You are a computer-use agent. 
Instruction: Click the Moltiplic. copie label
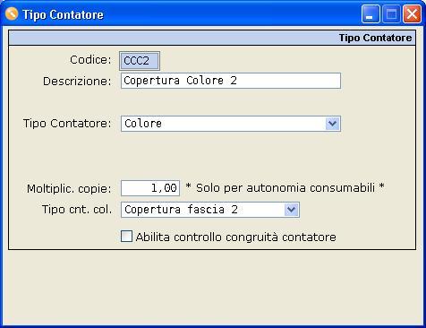(x=69, y=189)
